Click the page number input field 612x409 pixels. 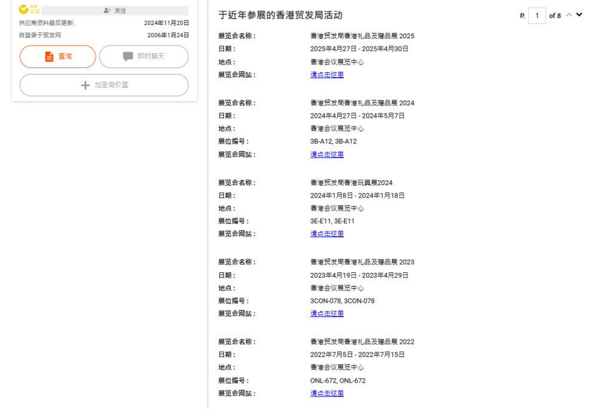tap(537, 16)
